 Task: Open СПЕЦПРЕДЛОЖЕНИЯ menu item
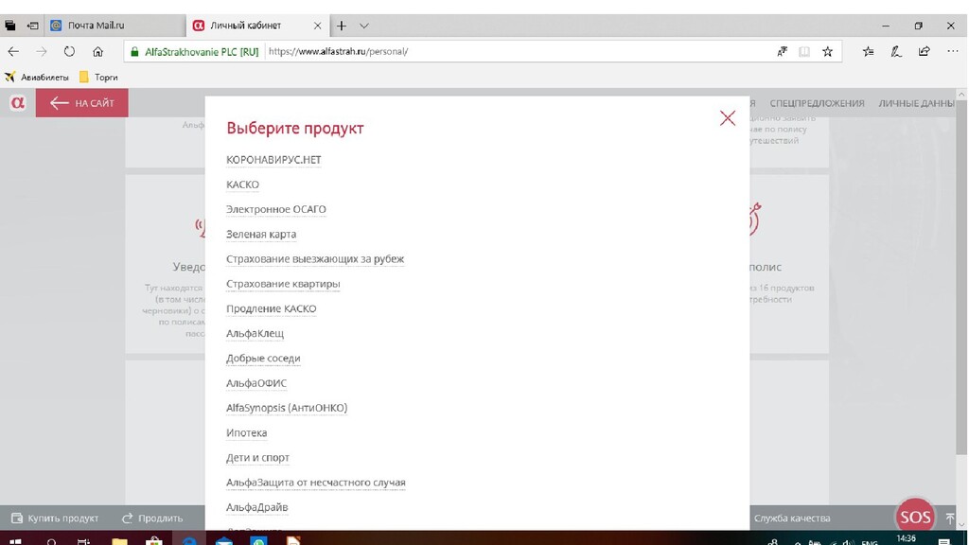[817, 103]
